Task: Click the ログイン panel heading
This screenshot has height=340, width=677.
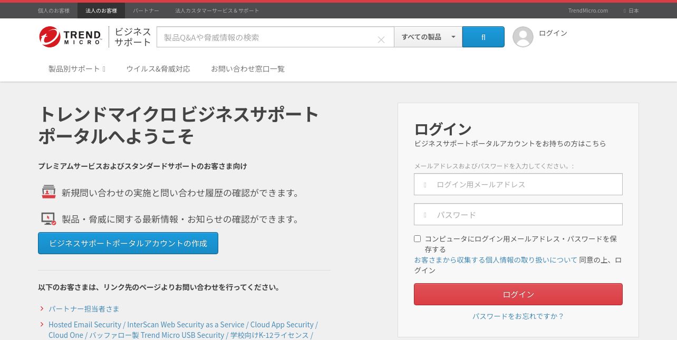Action: [x=443, y=128]
